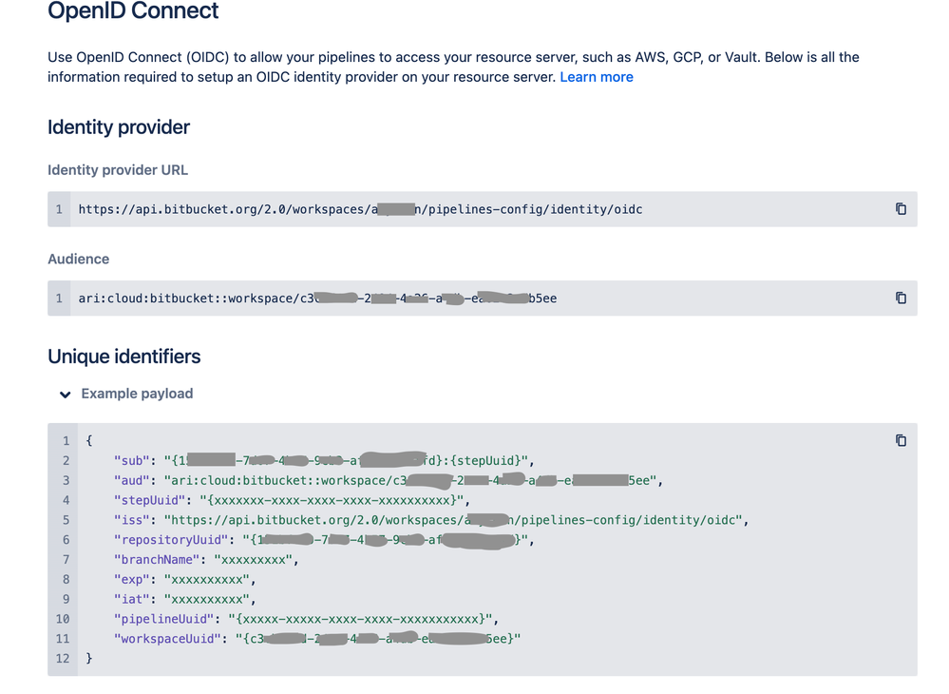Click the "stepUuid" key in payload

tap(149, 500)
